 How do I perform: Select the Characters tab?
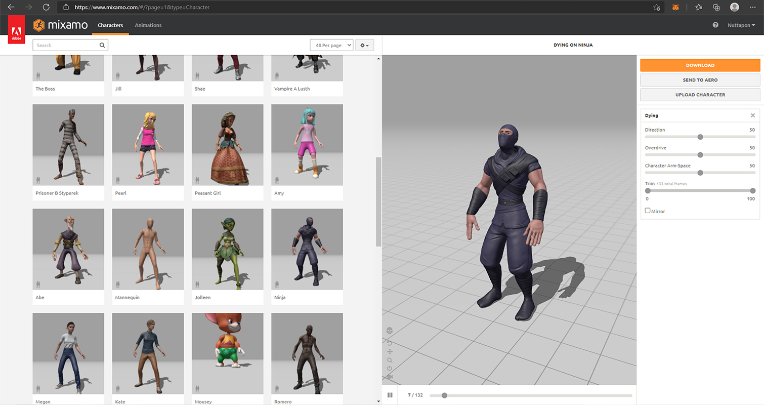pyautogui.click(x=110, y=25)
